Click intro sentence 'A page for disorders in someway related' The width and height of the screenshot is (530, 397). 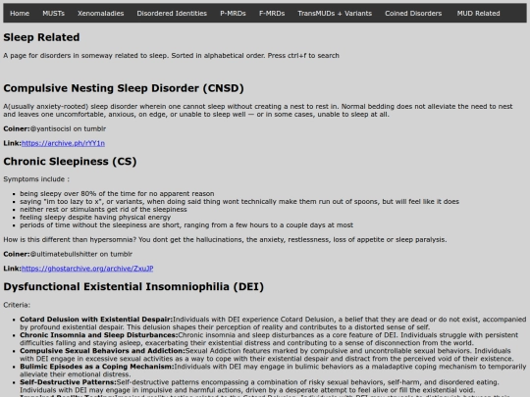(171, 55)
